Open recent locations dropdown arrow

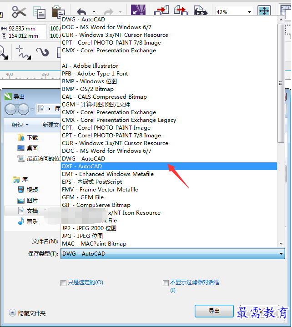[33, 109]
